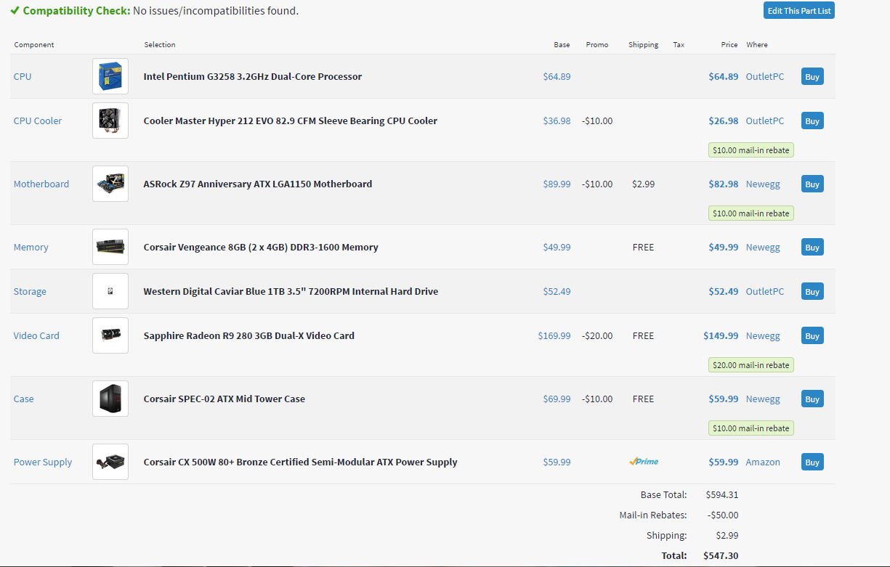890x567 pixels.
Task: Buy the Corsair SPEC-02 case
Action: coord(812,399)
